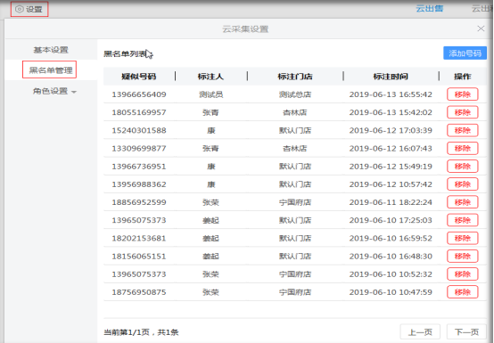
Task: Select phone number 18156065151
Action: click(x=139, y=256)
